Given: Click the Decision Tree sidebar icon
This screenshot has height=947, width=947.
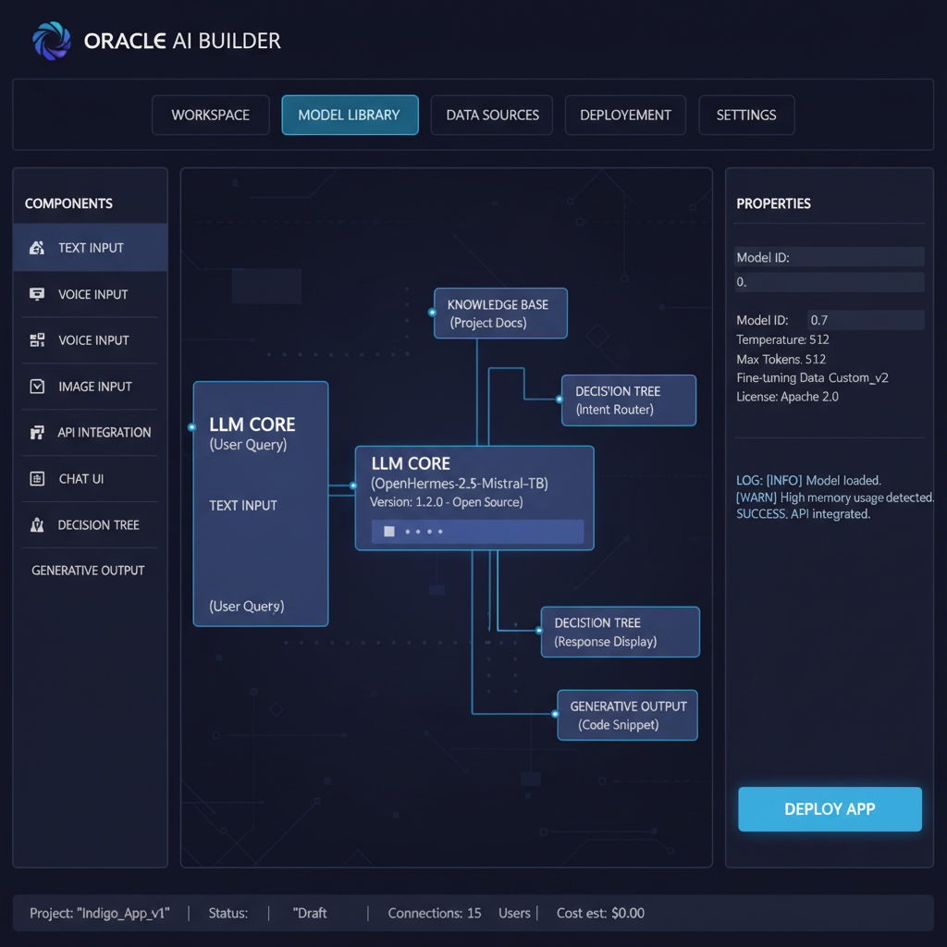Looking at the screenshot, I should pyautogui.click(x=37, y=525).
